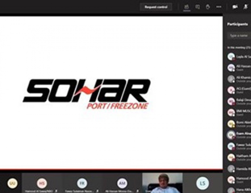Click the shared SOHAR Port/Freezone slide
Screen dimensions: 251x193
tap(111, 92)
